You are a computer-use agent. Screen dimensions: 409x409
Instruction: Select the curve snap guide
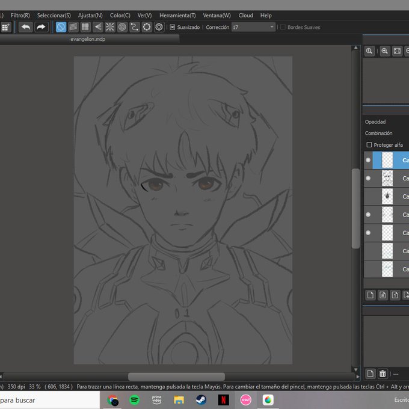point(134,27)
